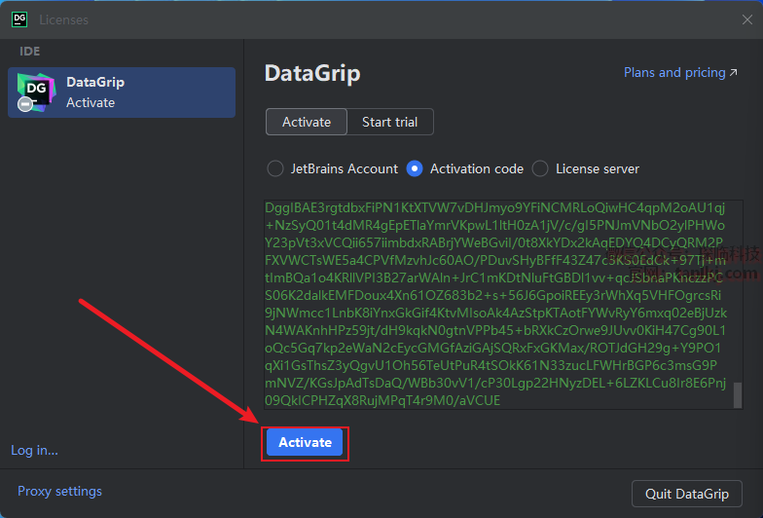Open the Log in... link
Screen dimensions: 763x518
click(x=34, y=450)
